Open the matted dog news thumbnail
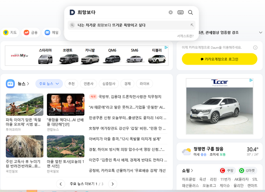Screen dimensions: 265x192 click(x=24, y=146)
